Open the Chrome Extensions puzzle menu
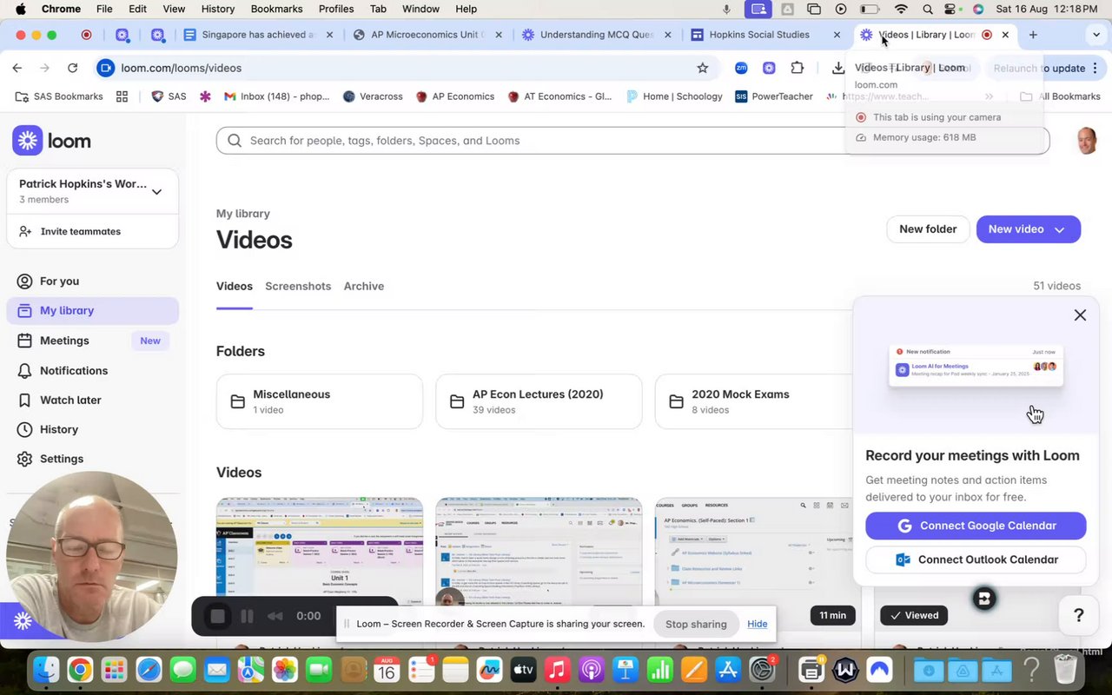 [x=797, y=68]
